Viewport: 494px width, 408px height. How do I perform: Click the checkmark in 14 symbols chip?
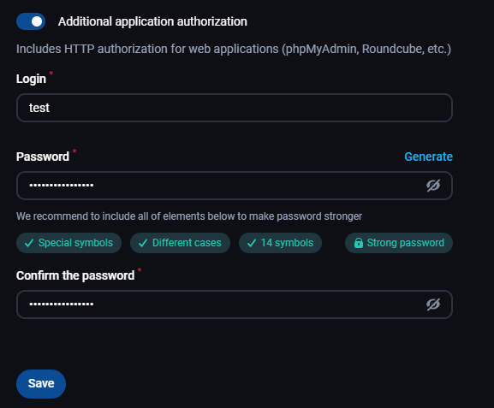252,243
